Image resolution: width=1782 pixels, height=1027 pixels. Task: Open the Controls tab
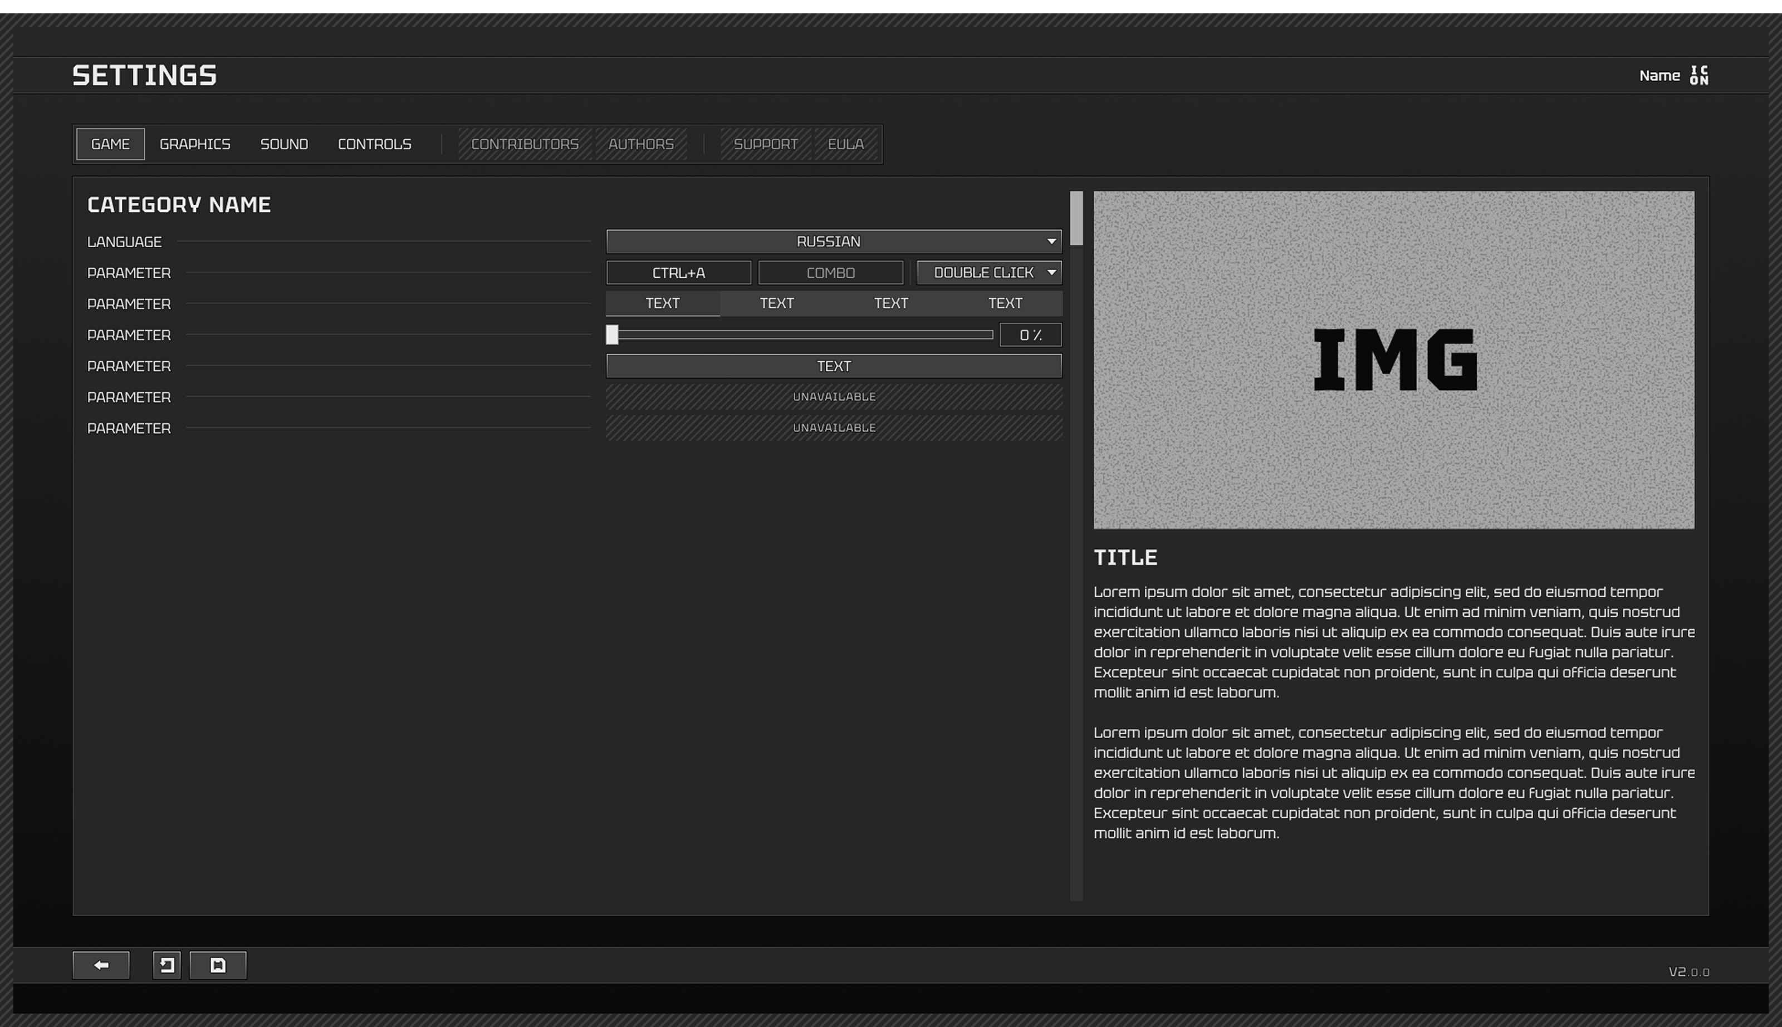coord(375,144)
